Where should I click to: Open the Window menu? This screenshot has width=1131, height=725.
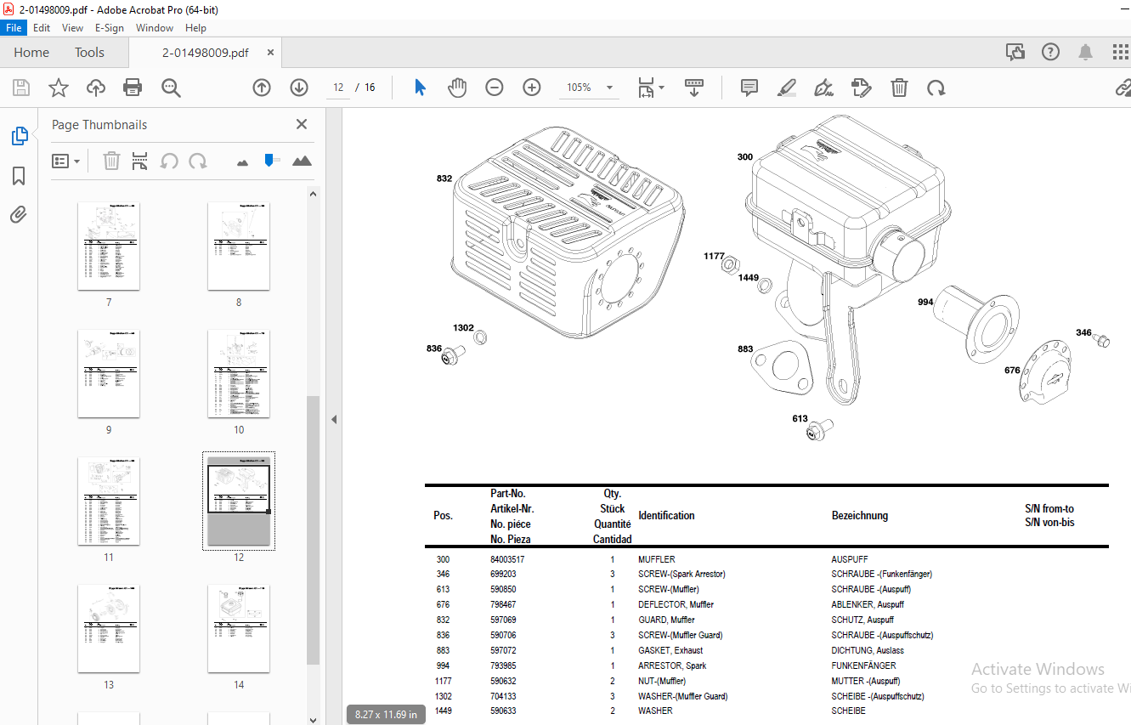155,28
